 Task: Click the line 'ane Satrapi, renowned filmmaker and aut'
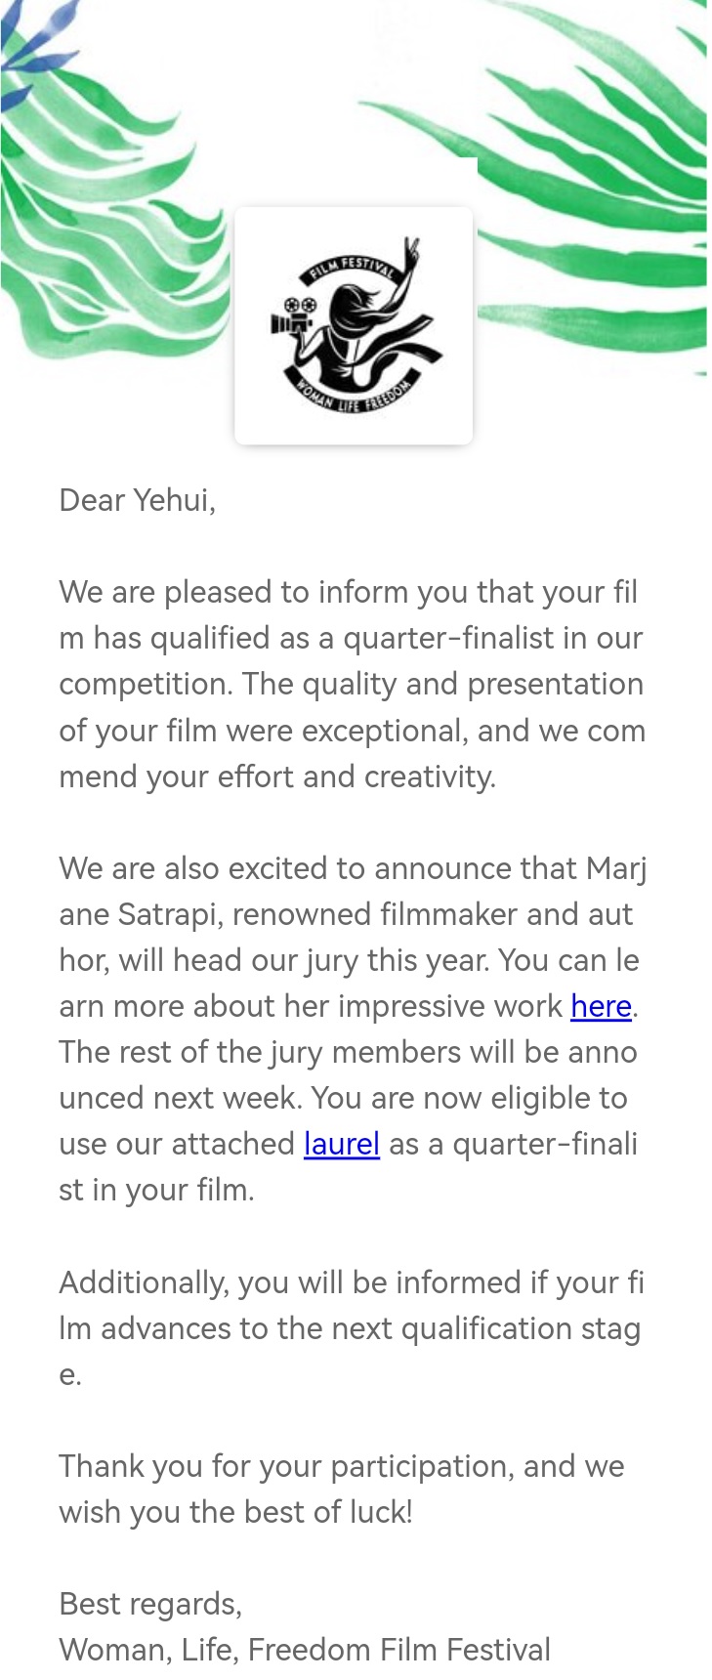(346, 914)
